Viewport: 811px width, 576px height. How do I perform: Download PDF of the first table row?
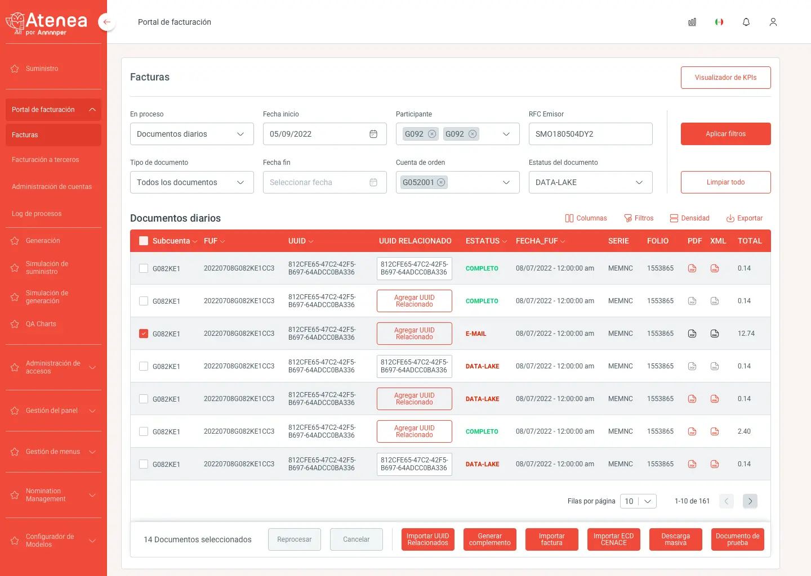tap(692, 268)
